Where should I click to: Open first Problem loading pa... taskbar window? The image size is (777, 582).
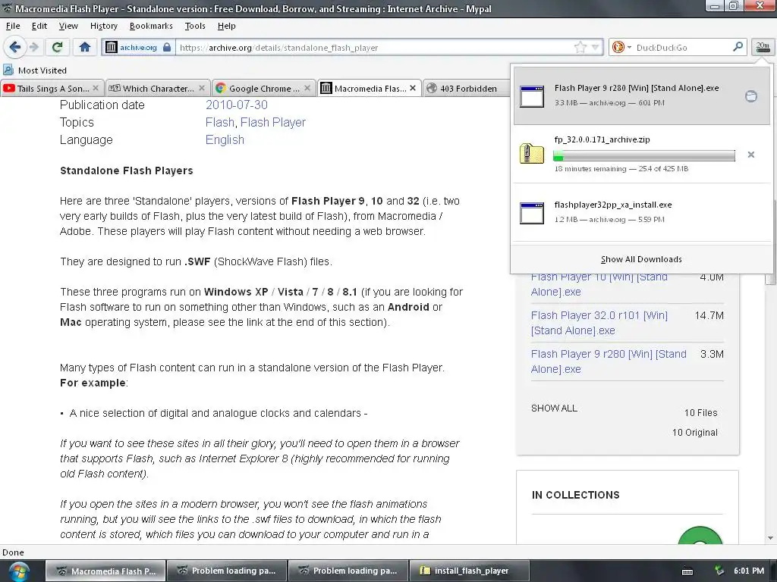coord(227,571)
